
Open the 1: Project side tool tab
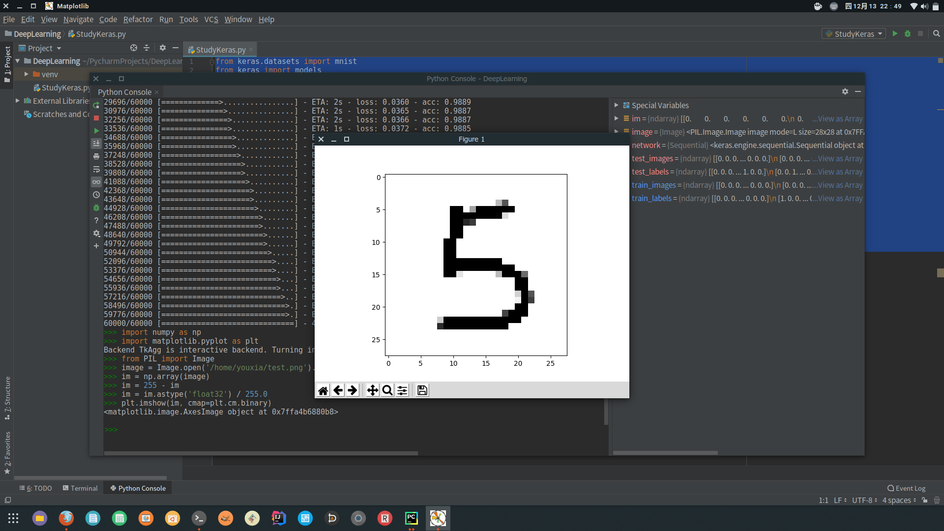click(7, 64)
